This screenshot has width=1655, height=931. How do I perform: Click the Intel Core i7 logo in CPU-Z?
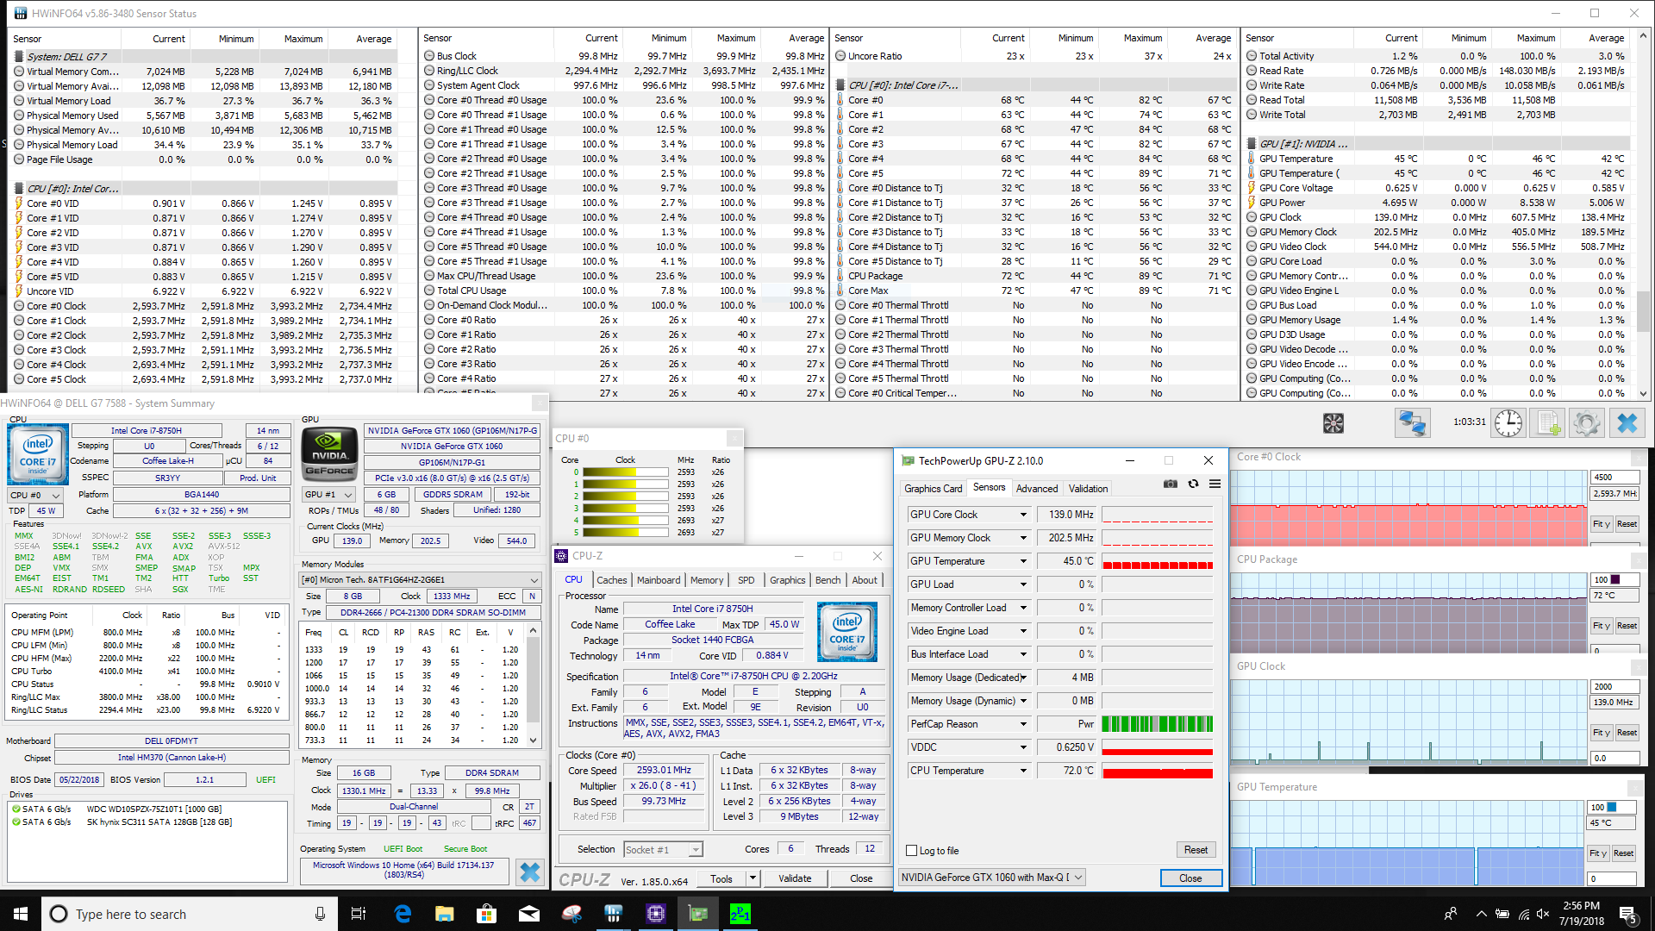[846, 632]
